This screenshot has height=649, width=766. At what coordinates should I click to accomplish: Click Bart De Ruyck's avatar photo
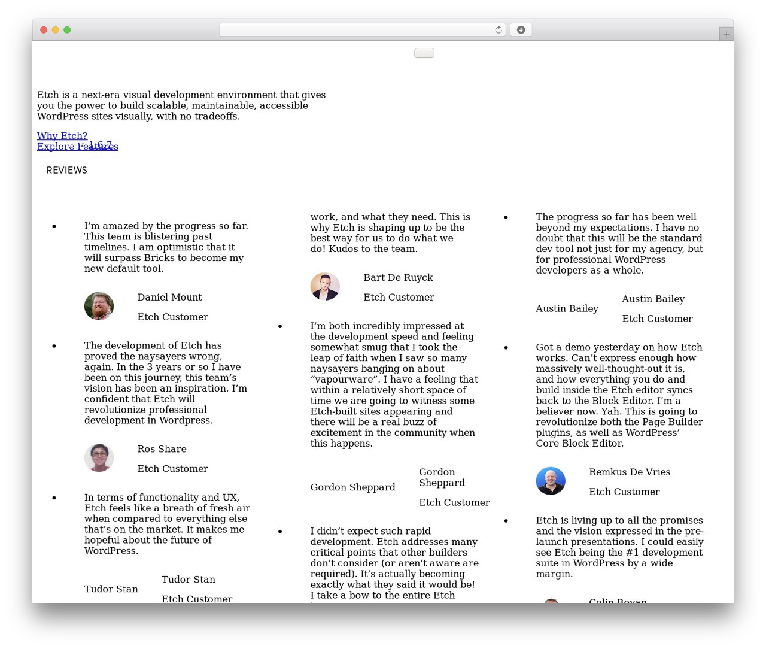(x=325, y=286)
